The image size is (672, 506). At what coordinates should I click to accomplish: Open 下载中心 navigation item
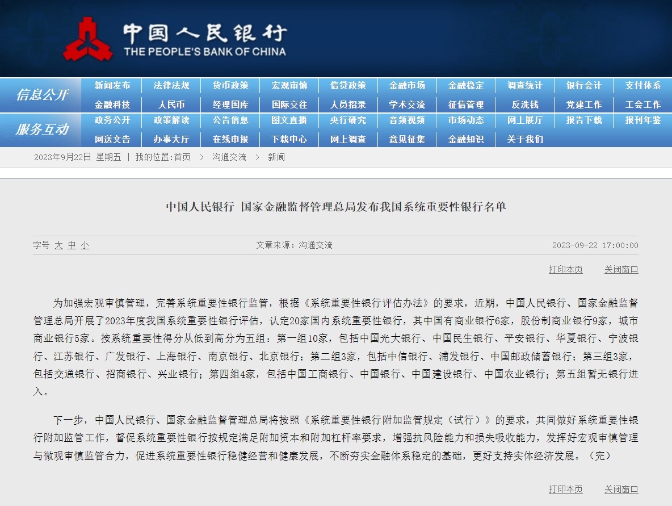(289, 139)
